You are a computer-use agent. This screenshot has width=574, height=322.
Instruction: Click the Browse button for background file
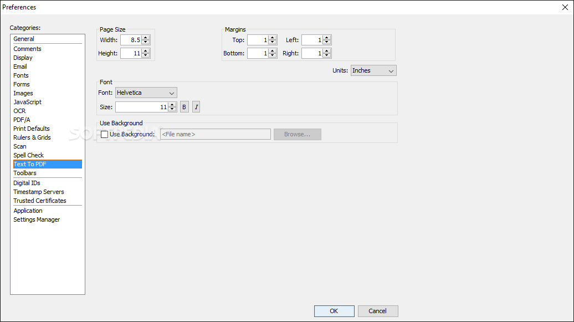pos(297,134)
